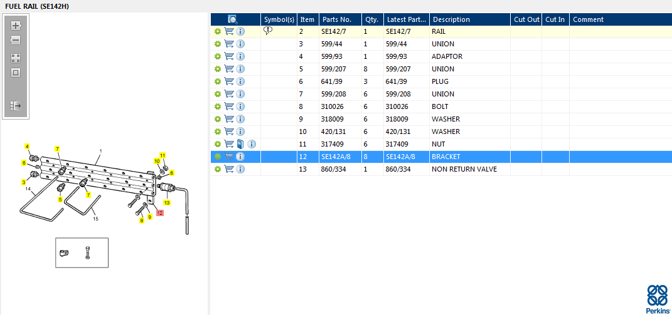The height and width of the screenshot is (315, 672).
Task: Add SE142/7 RAIL to the cart
Action: pos(229,31)
